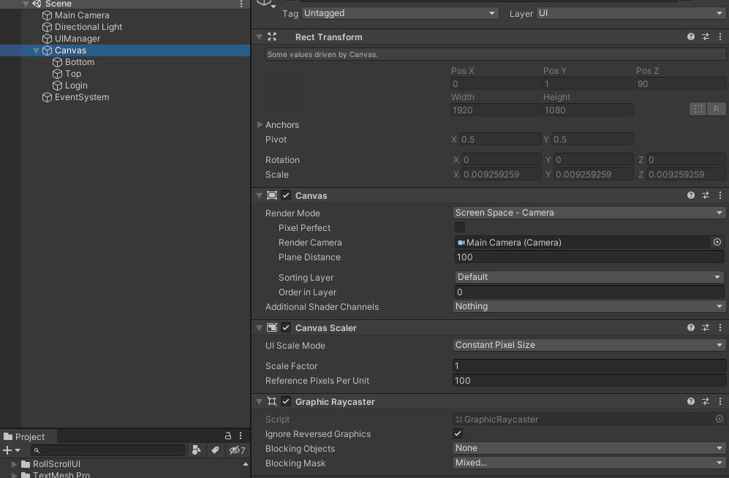Disable the Graphic Raycaster component checkbox
Screen dimensions: 729x478
[286, 401]
